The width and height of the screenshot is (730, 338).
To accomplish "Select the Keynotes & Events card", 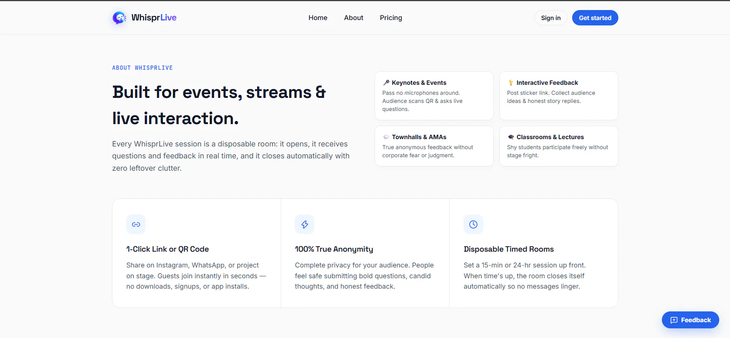I will [x=434, y=96].
